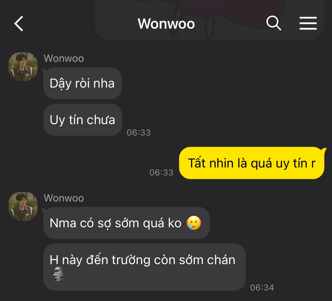Tap the moai statue emoji

point(58,275)
